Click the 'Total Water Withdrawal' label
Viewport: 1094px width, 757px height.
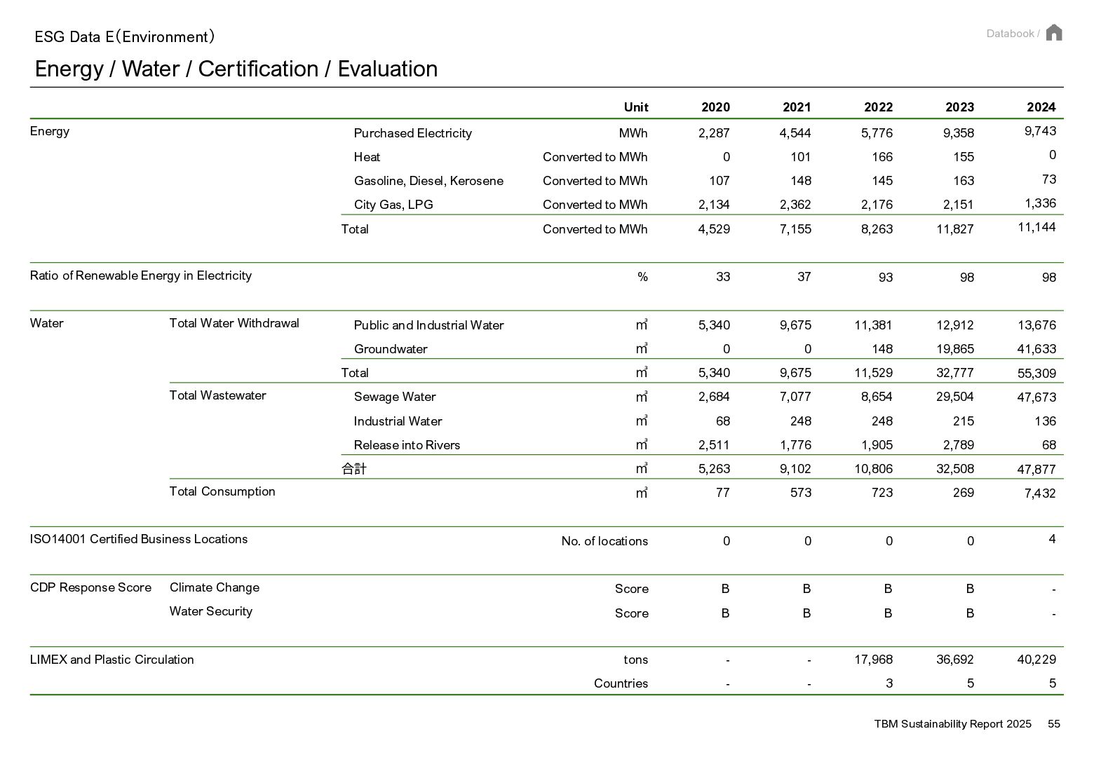(x=234, y=323)
